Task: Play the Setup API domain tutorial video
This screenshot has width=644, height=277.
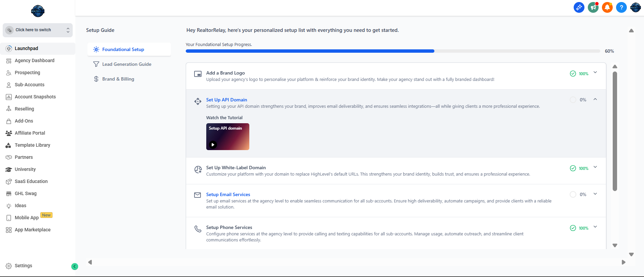Action: click(213, 145)
